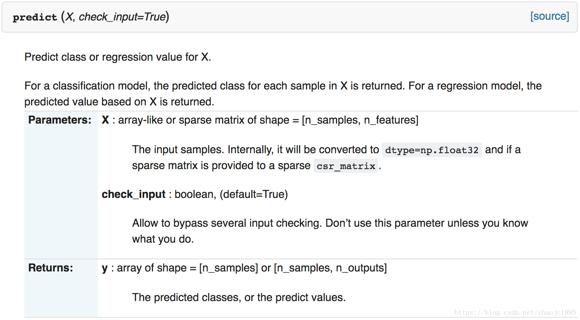Click the csr_matrix code snippet

click(x=346, y=166)
